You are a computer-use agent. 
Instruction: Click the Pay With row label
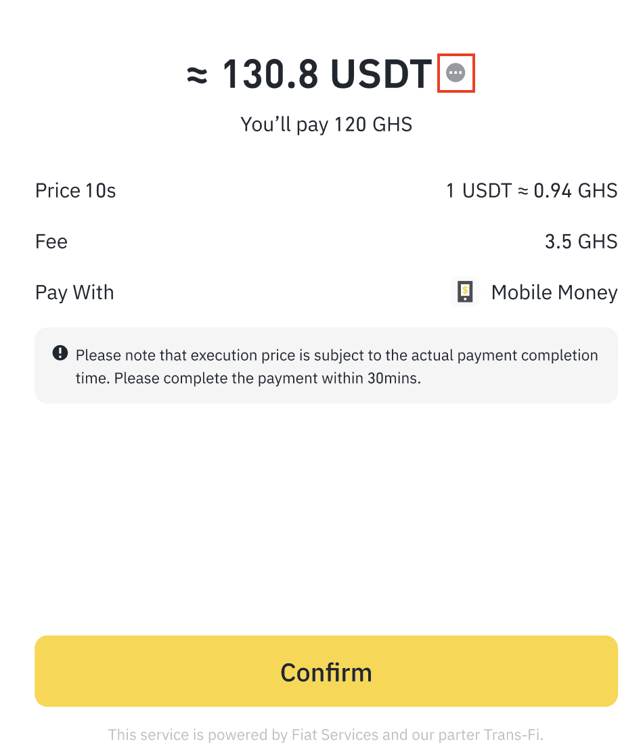click(74, 292)
